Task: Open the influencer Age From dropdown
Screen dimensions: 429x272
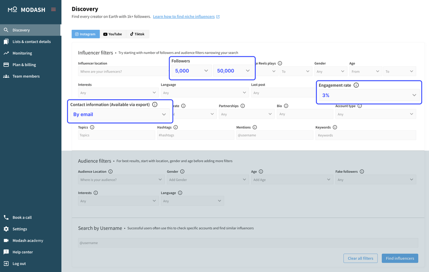Action: pos(366,71)
